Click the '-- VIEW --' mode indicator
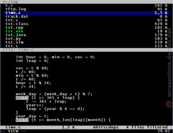 pos(13,131)
